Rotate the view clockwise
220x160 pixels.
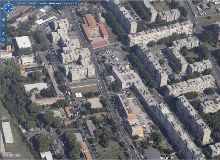(3, 34)
